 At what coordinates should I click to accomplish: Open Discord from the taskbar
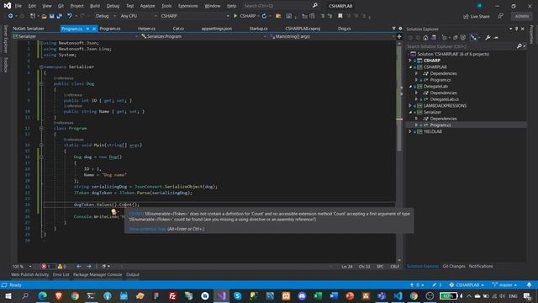(302, 295)
